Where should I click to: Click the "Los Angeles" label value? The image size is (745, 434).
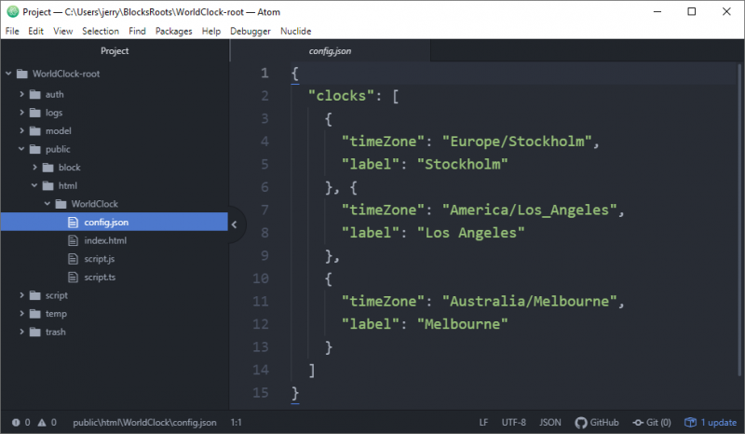coord(471,233)
